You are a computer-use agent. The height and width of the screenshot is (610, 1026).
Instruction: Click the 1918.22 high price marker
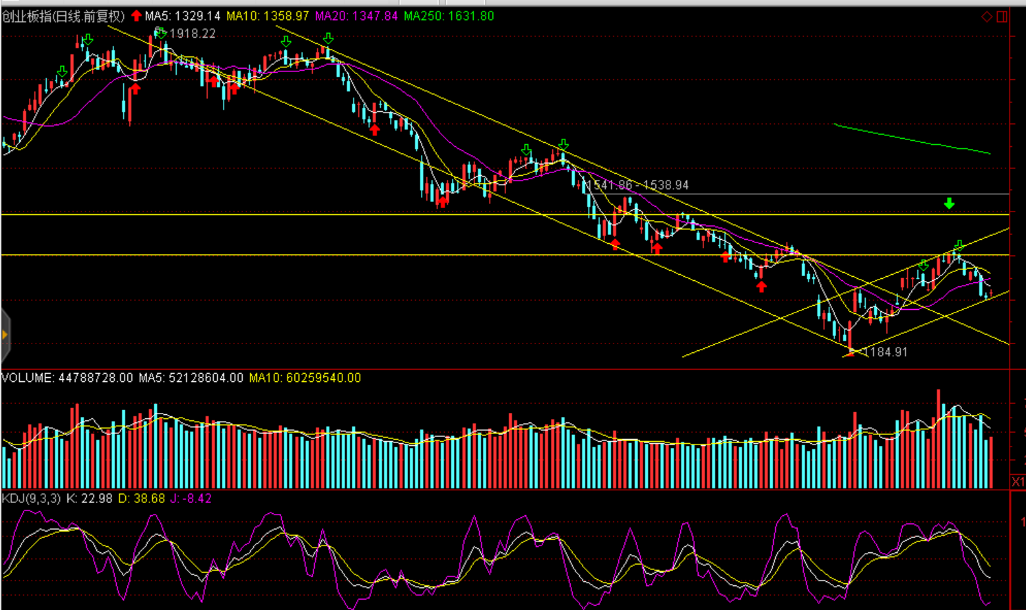coord(192,34)
